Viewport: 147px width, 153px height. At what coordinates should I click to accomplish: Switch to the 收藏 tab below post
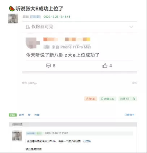pyautogui.click(x=37, y=115)
